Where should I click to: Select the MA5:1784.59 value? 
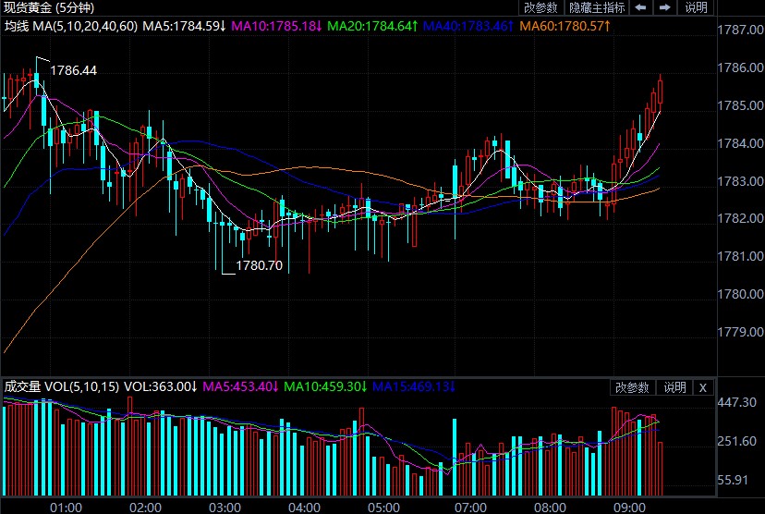[x=184, y=26]
